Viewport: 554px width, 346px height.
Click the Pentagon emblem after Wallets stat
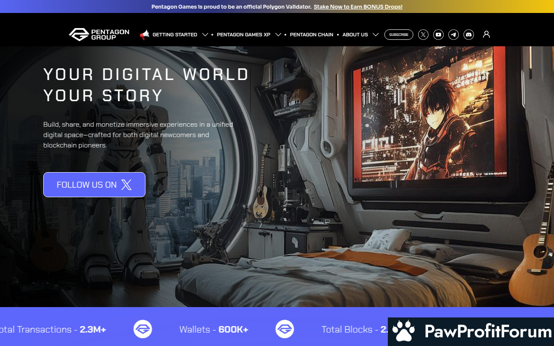click(x=285, y=329)
